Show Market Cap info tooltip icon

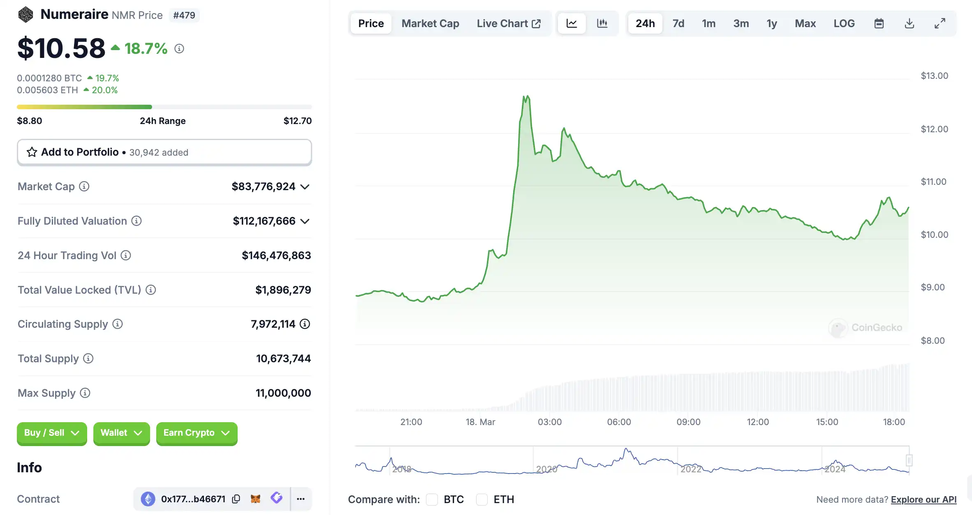84,186
